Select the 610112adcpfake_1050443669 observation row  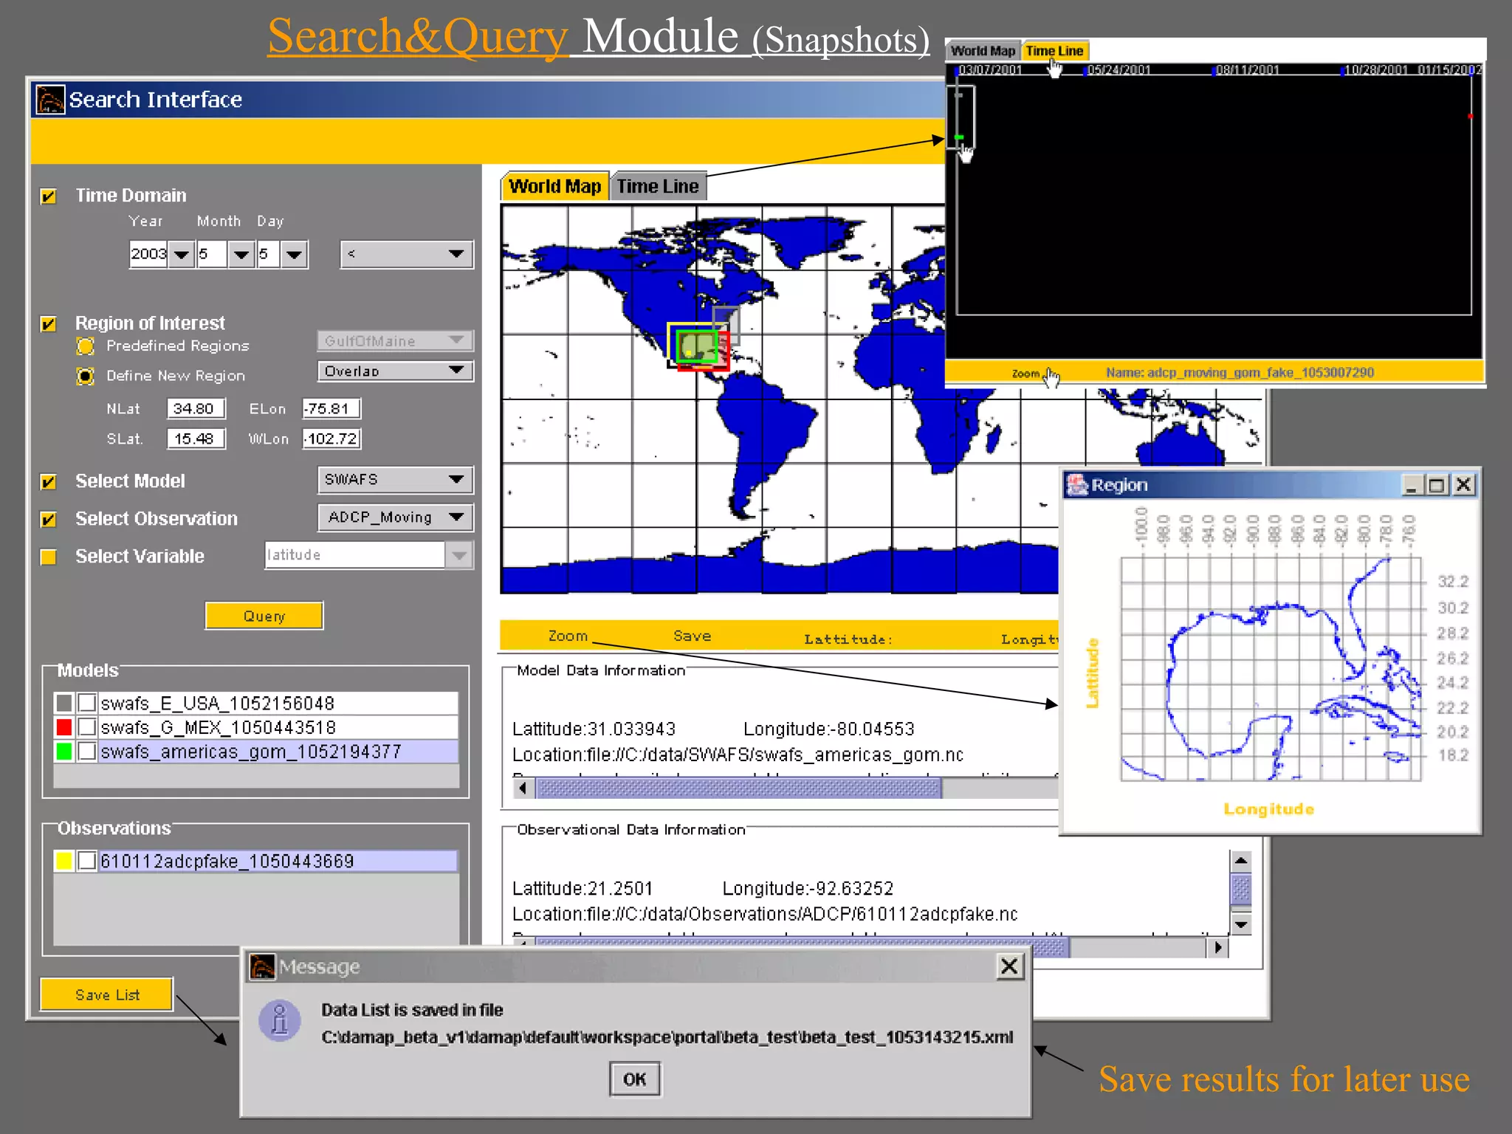click(x=278, y=861)
